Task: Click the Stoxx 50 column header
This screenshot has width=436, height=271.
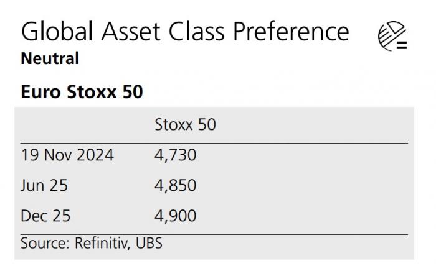Action: point(185,124)
